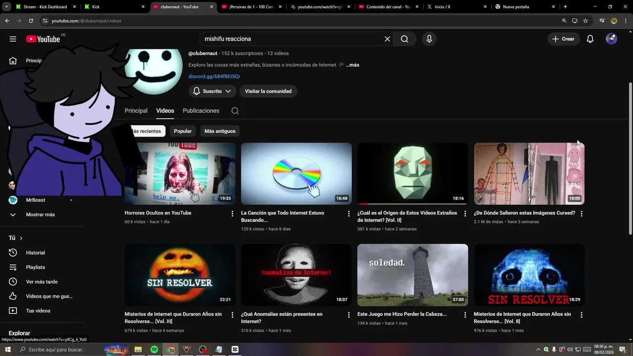Screen dimensions: 633x356
Task: Open the tab search dropdown in Chrome
Action: (6, 7)
